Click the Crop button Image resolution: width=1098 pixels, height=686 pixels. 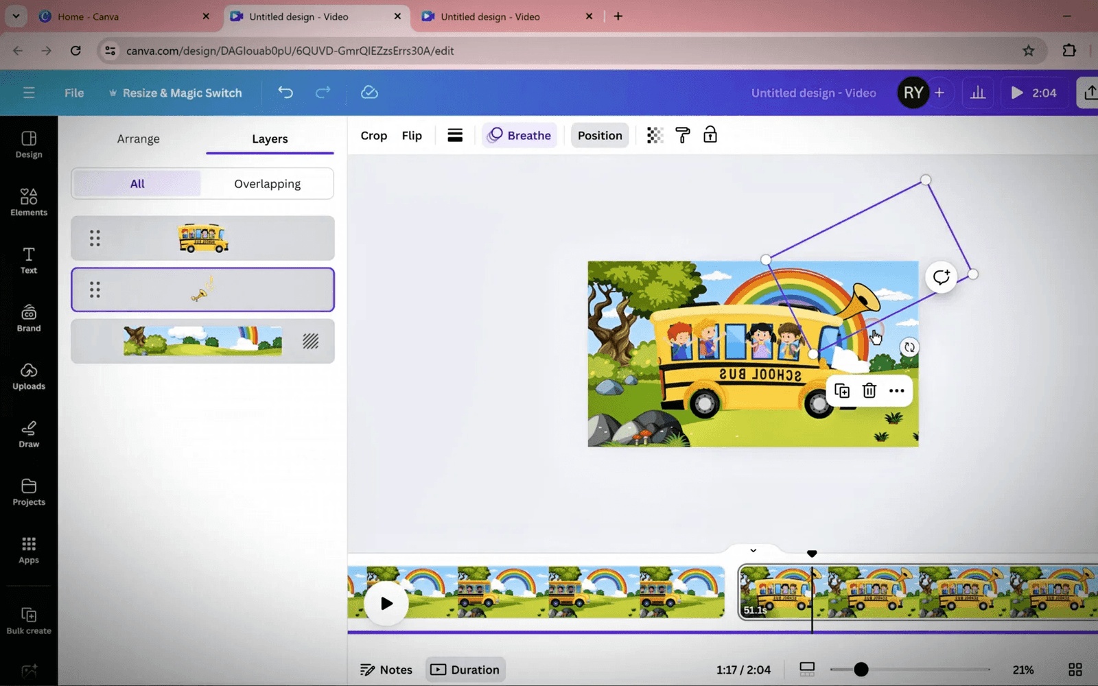pos(374,135)
